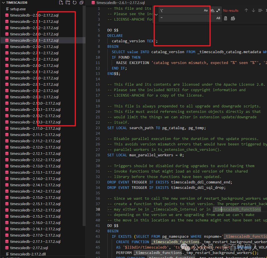Select timescaledb--2.7.0--2.17.2.sql in Explorer
267x258 pixels.
(34, 47)
